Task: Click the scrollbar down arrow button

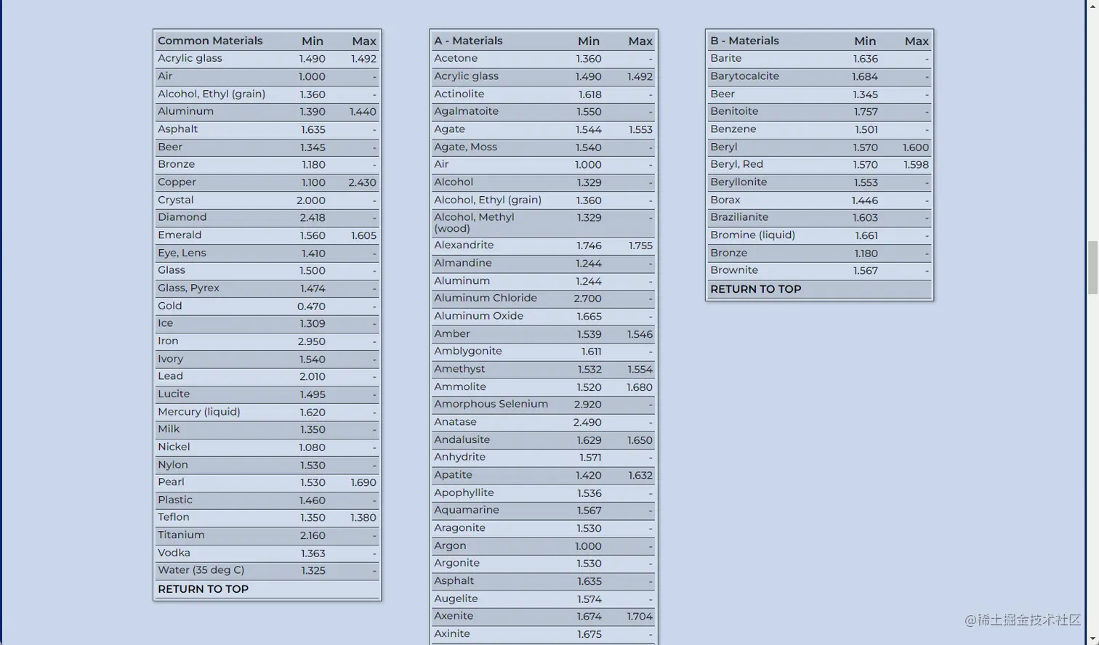Action: click(1092, 638)
